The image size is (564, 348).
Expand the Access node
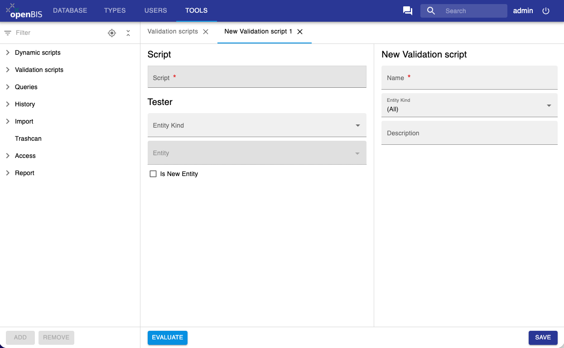click(8, 156)
